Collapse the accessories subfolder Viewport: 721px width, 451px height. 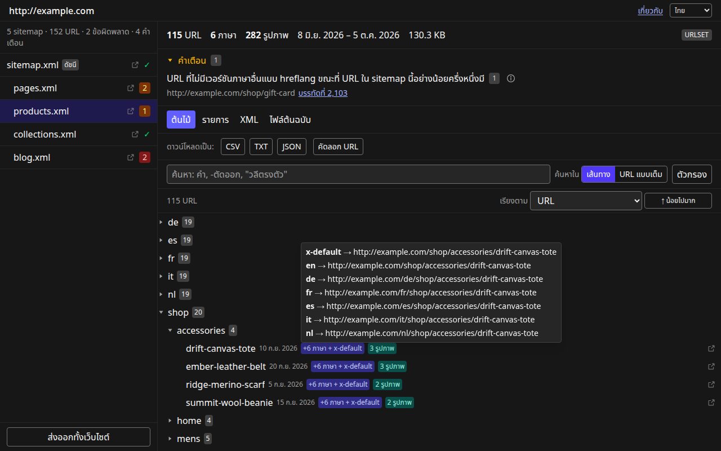click(170, 330)
